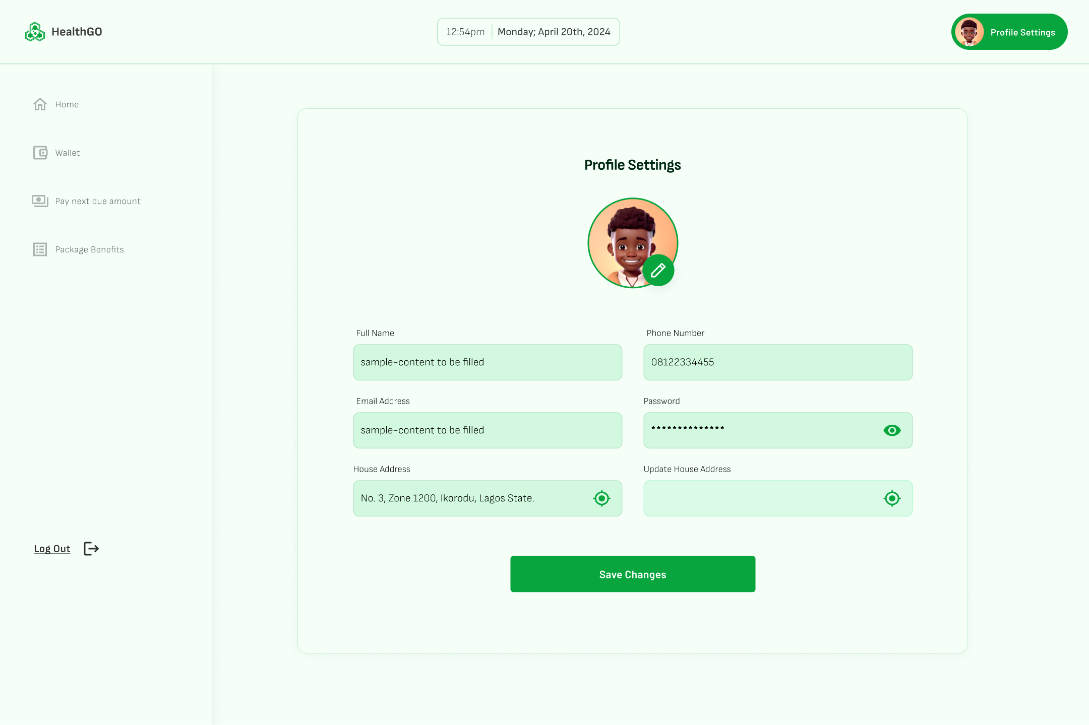The height and width of the screenshot is (725, 1089).
Task: Open Package Benefits menu item
Action: click(x=89, y=249)
